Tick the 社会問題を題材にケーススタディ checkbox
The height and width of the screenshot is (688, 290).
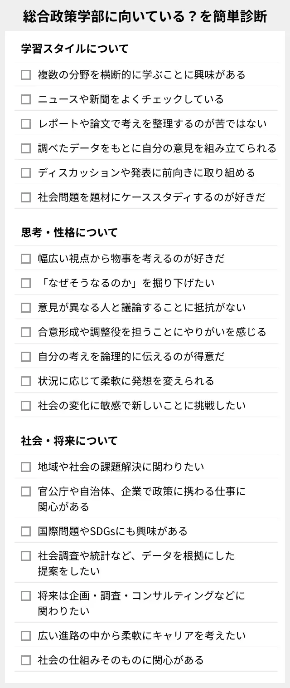(26, 197)
